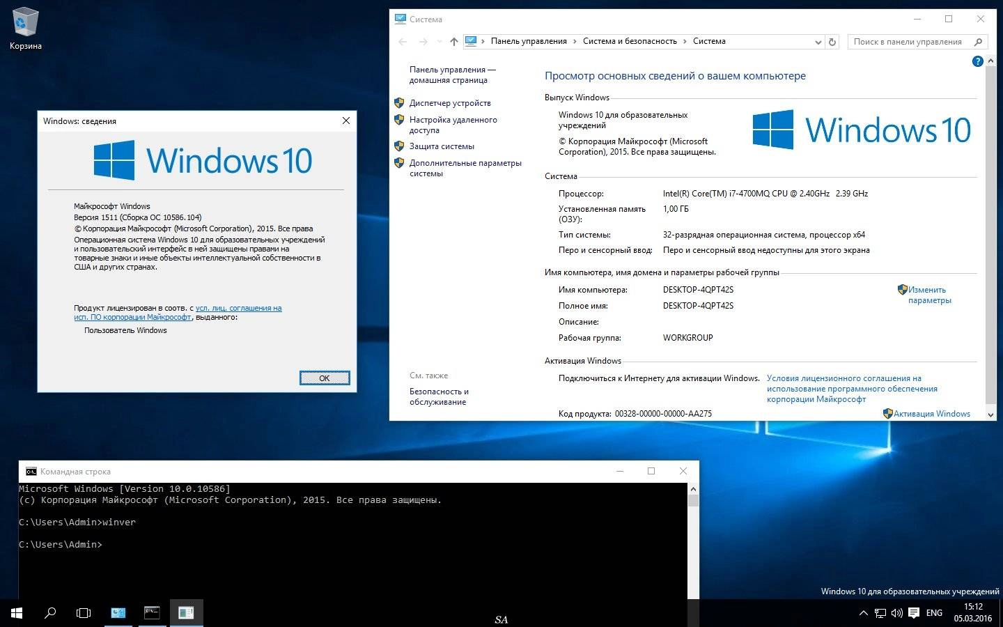Screen dimensions: 1003x627
Task: Click shield icon next to Защита системы
Action: [x=399, y=146]
